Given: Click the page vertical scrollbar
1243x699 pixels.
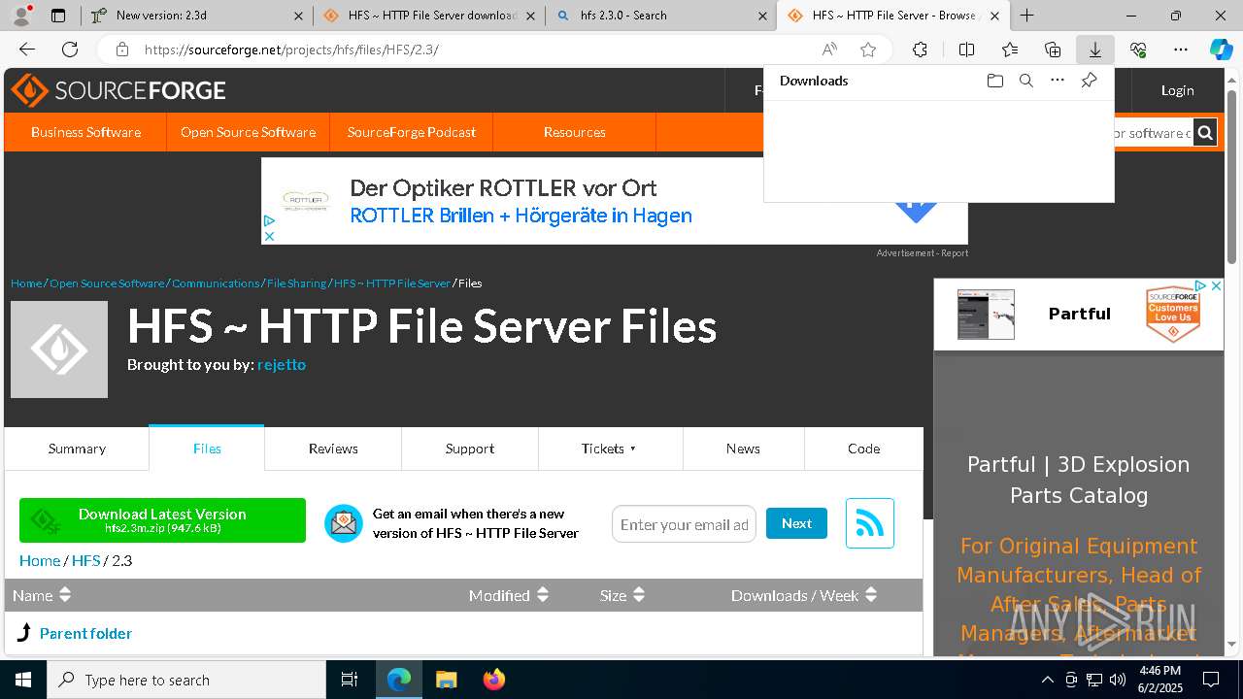Looking at the screenshot, I should click(1232, 178).
